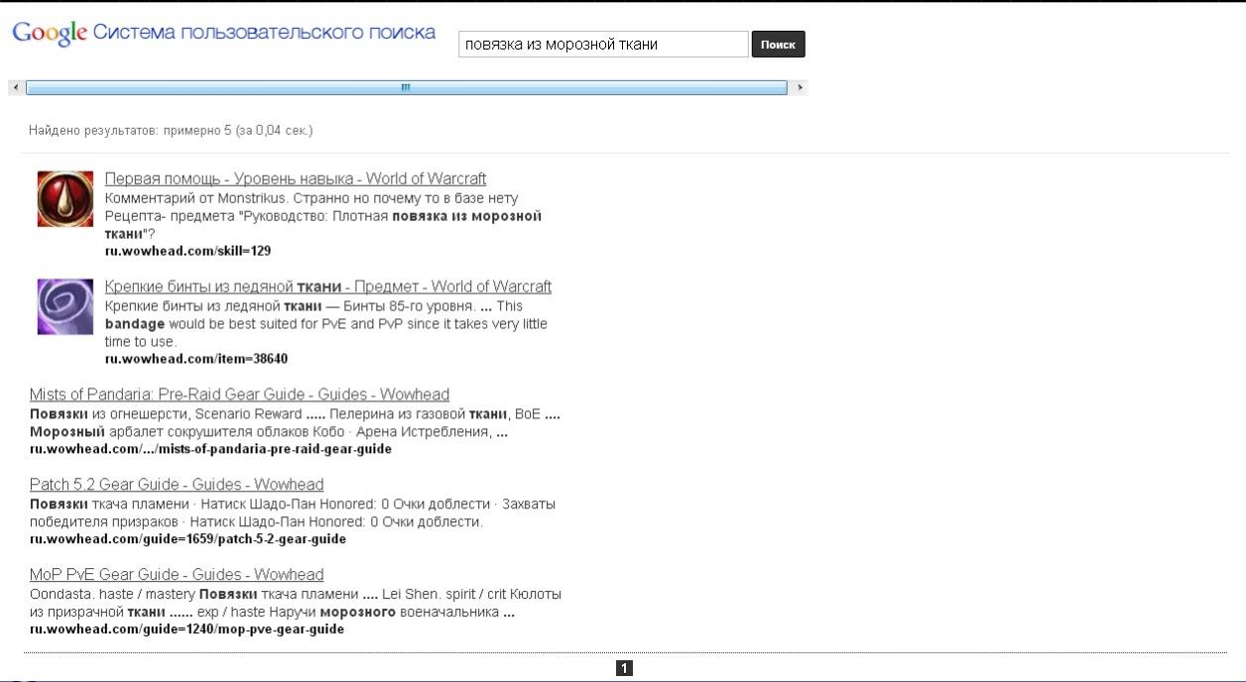Image resolution: width=1246 pixels, height=682 pixels.
Task: Open 'Первая помощь - Уровень навыка' result
Action: pos(296,178)
